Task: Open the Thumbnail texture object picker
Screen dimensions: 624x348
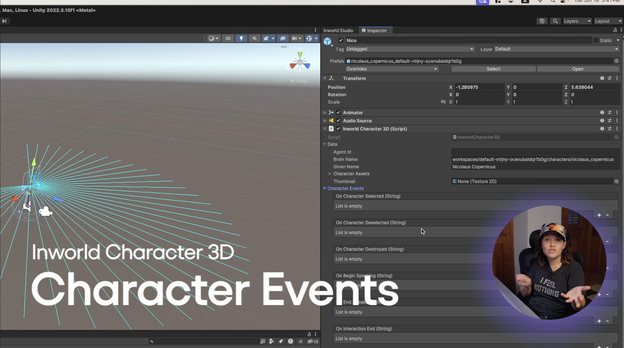Action: coord(616,181)
